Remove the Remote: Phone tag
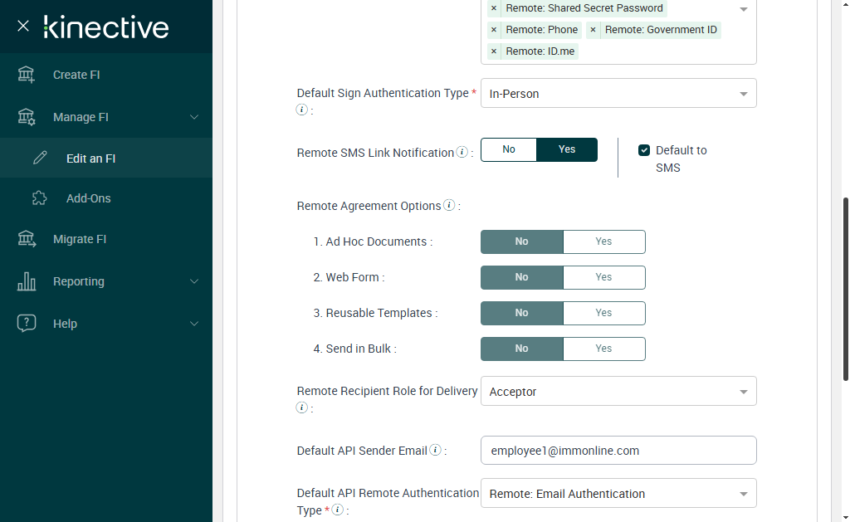The height and width of the screenshot is (522, 850). [x=494, y=30]
